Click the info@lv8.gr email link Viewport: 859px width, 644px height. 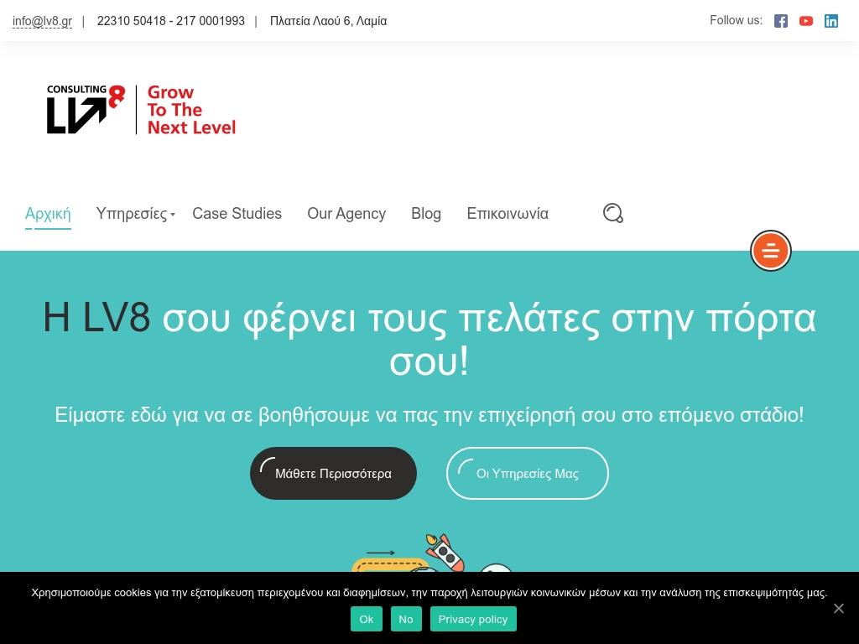(42, 21)
